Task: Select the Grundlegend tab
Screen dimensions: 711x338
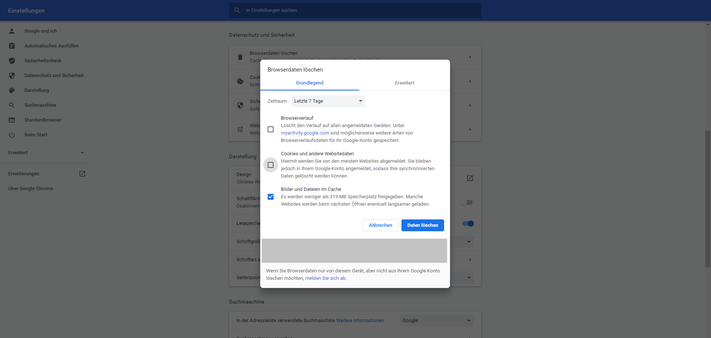Action: (310, 83)
